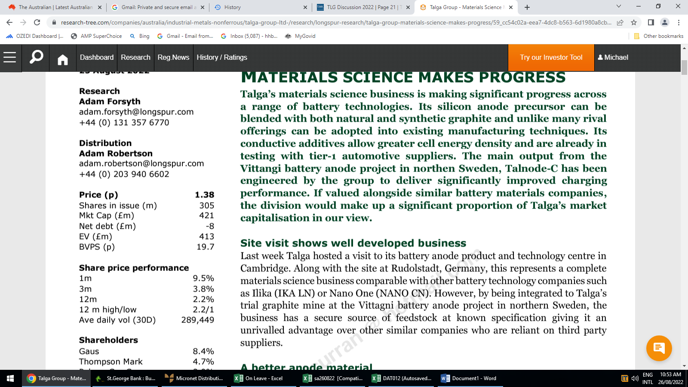The height and width of the screenshot is (387, 688).
Task: Close the Talga Group tab
Action: [511, 7]
